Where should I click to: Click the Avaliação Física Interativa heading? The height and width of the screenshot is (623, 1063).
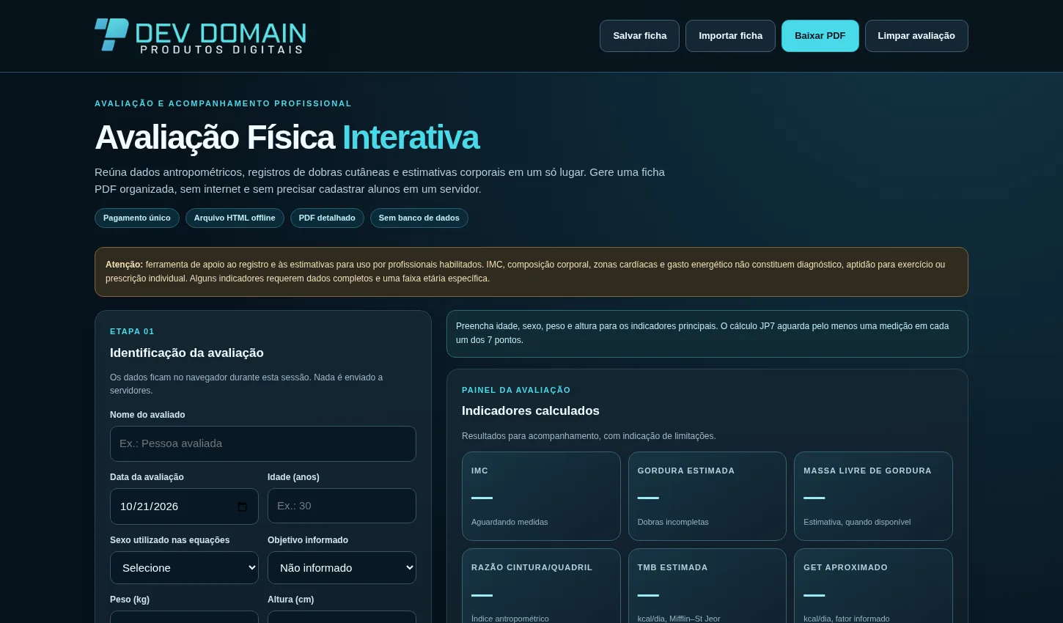(287, 137)
